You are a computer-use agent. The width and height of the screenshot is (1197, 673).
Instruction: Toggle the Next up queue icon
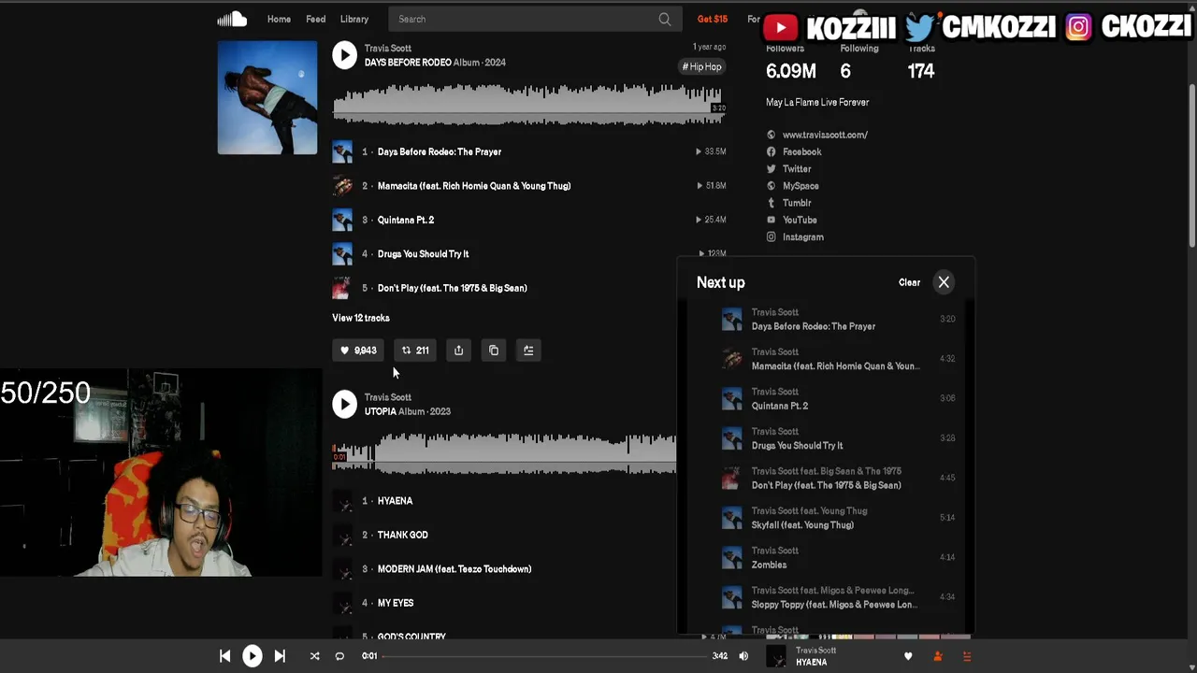[967, 656]
